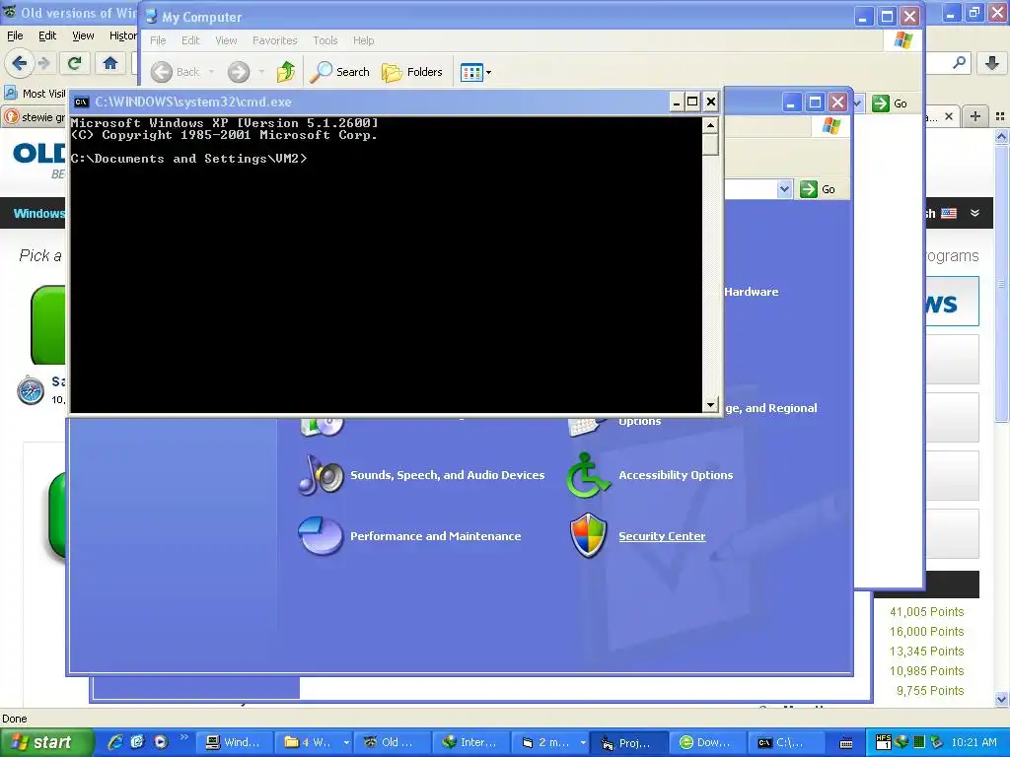Open Sounds, Speech, and Audio Devices
The height and width of the screenshot is (757, 1010).
pyautogui.click(x=447, y=475)
